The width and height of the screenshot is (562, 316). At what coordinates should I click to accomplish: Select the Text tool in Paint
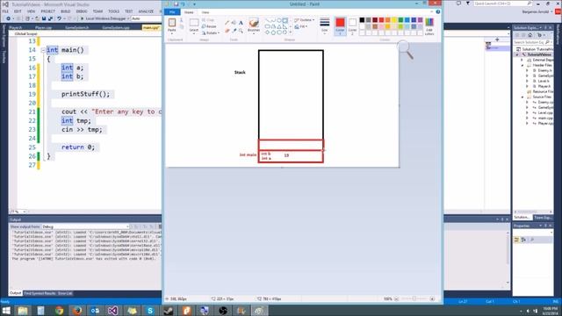click(x=241, y=23)
